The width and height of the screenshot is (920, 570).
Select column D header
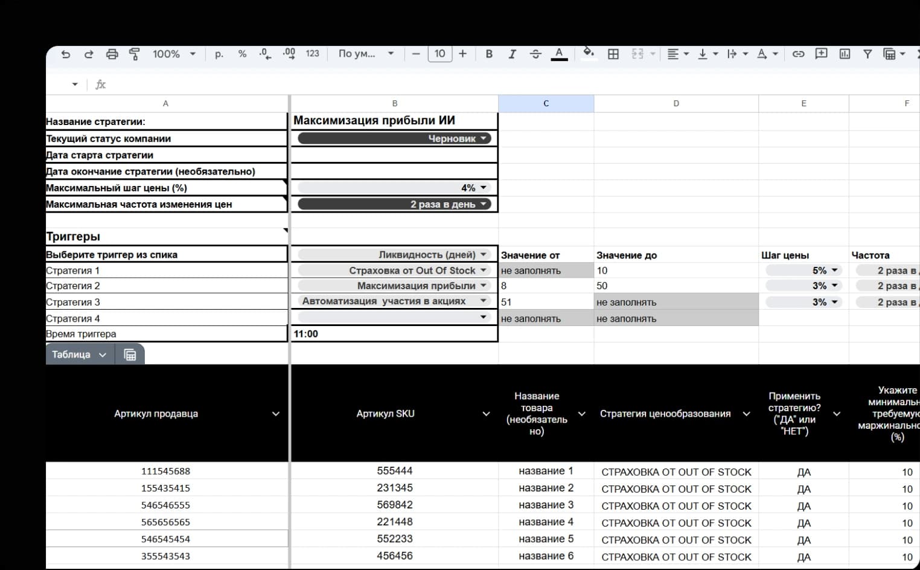(x=676, y=103)
